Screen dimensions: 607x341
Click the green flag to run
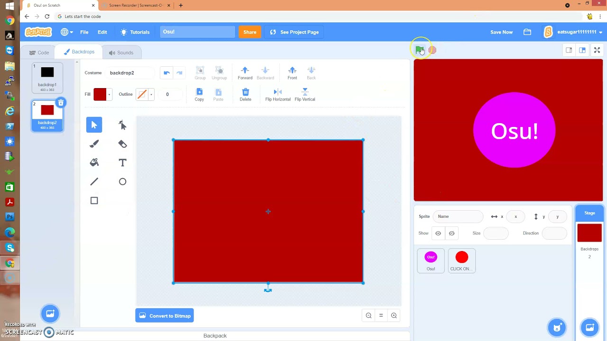pos(420,50)
